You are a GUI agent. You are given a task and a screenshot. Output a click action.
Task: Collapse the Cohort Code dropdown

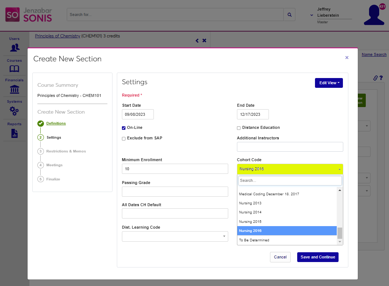coord(290,169)
